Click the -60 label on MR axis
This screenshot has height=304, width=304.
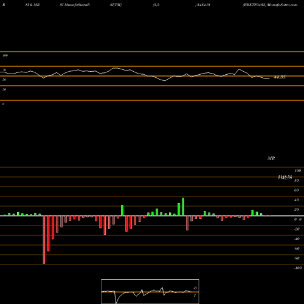pos(297,249)
